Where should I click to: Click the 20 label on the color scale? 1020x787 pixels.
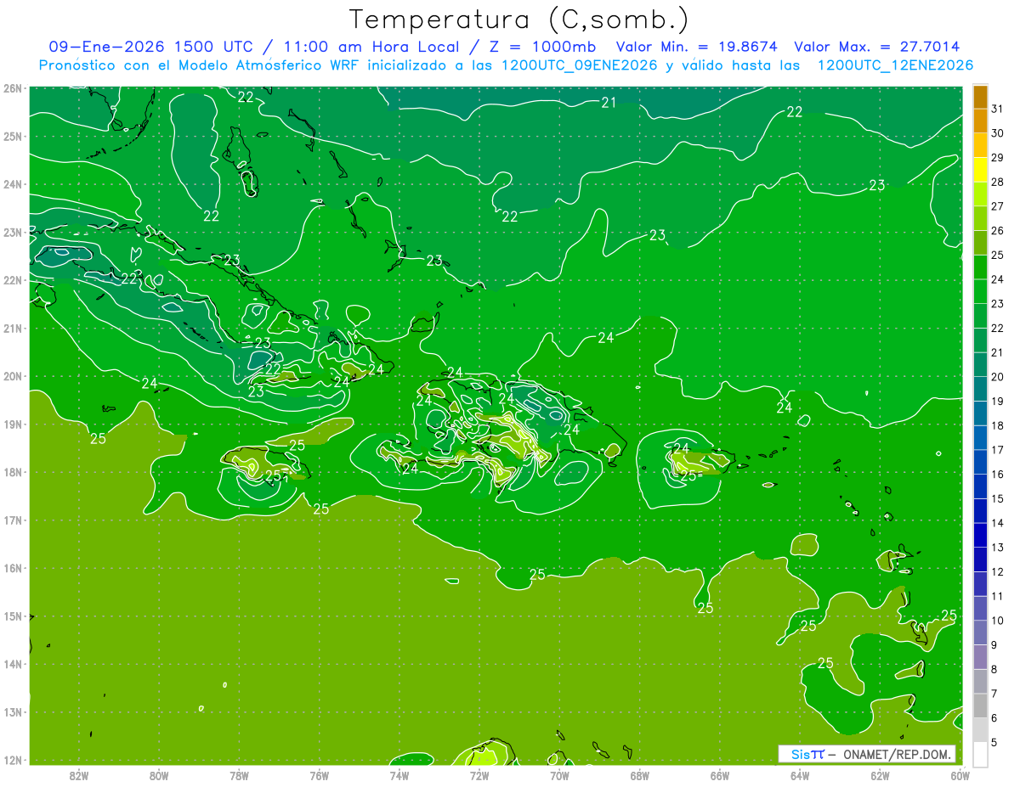[998, 377]
